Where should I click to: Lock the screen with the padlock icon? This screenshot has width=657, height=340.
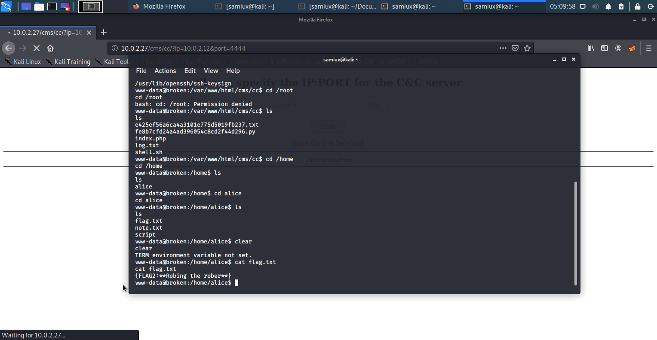[638, 6]
